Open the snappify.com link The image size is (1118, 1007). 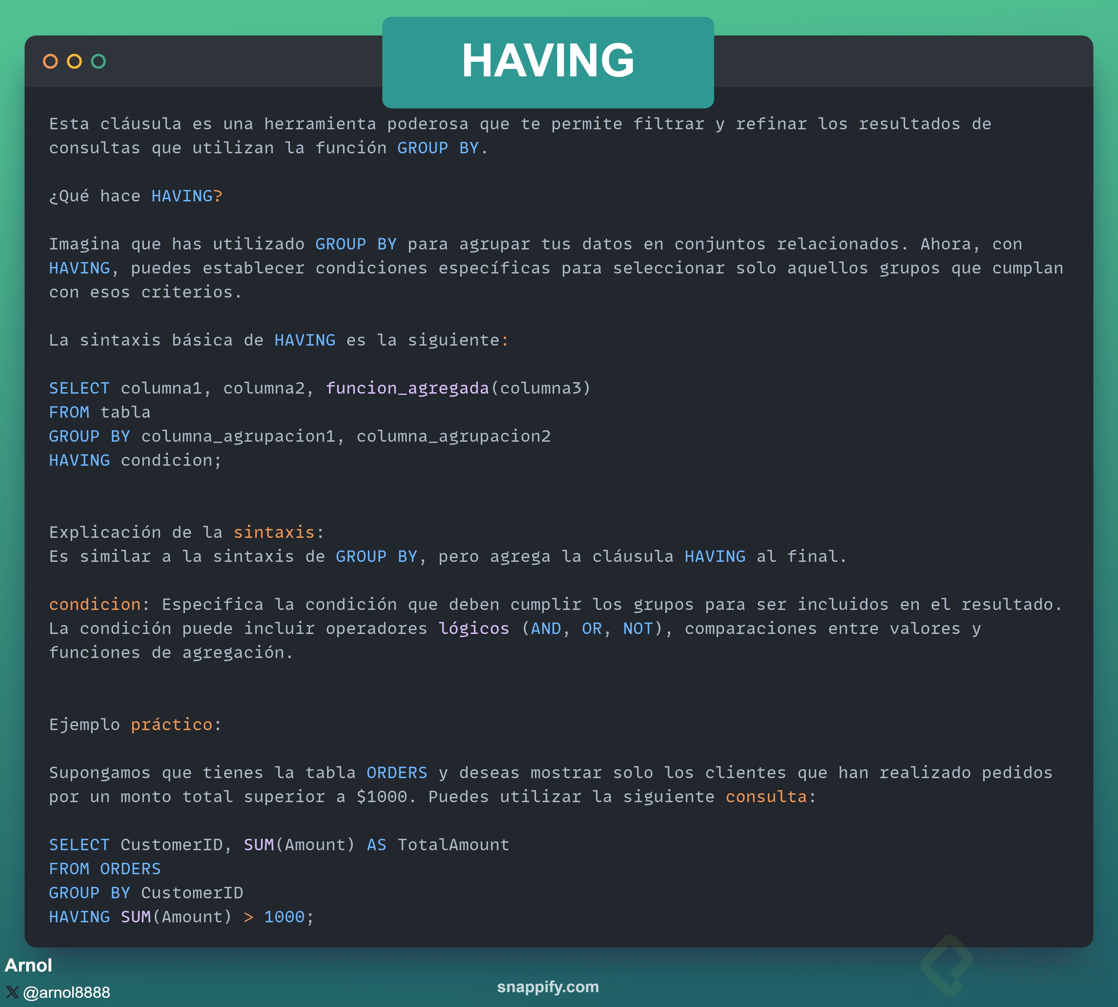click(548, 986)
